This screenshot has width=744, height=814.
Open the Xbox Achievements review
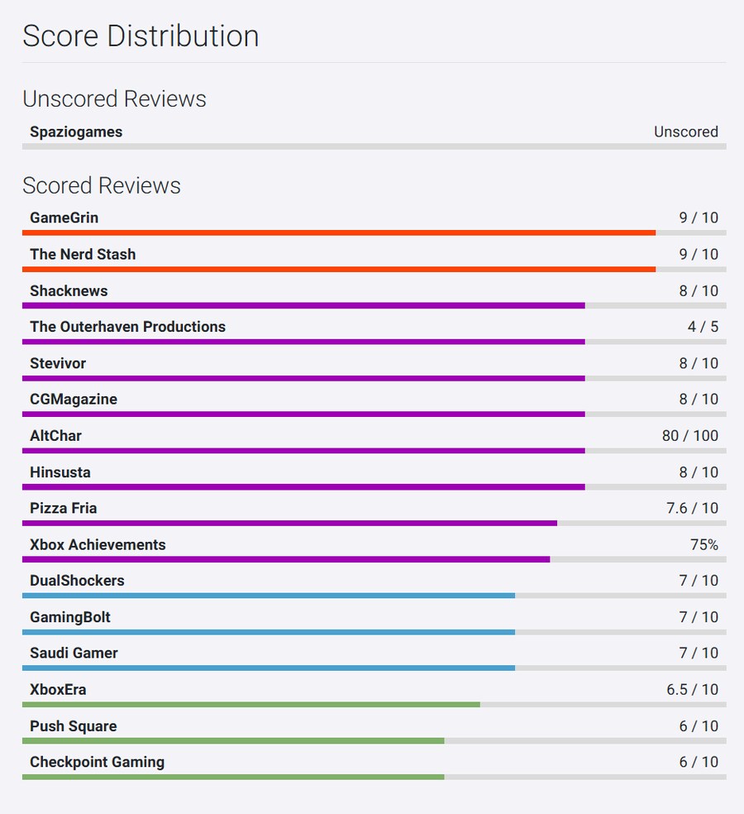pyautogui.click(x=98, y=544)
